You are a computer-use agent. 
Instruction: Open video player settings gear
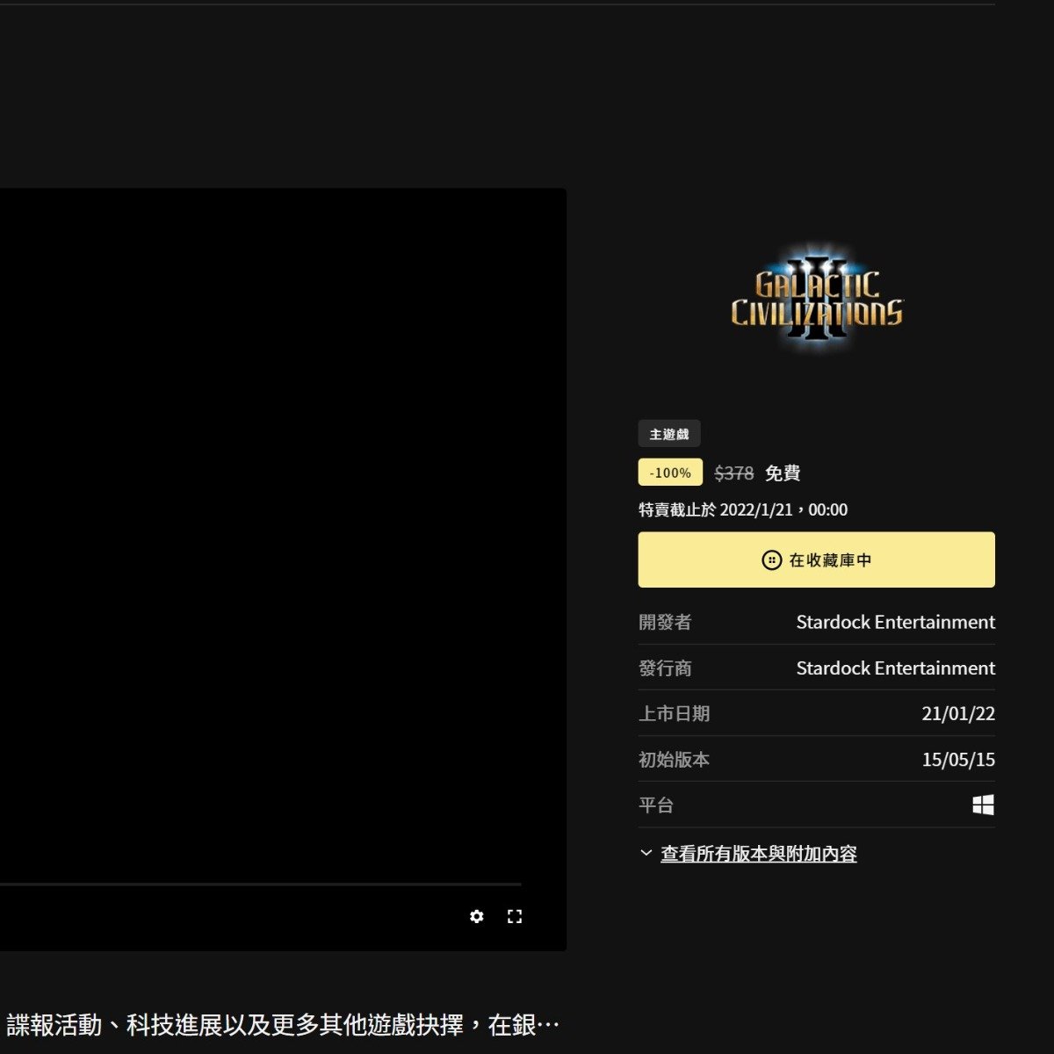(477, 916)
